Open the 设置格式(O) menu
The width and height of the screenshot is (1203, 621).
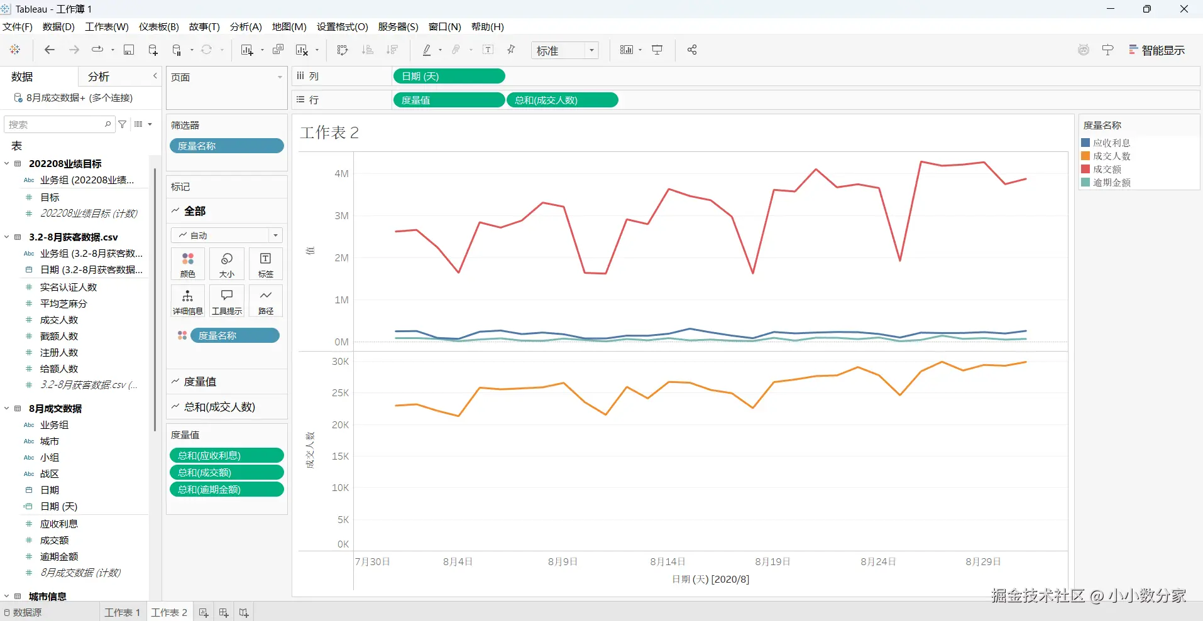(343, 27)
